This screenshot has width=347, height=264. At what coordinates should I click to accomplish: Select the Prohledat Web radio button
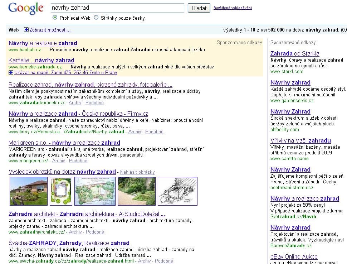coord(55,18)
